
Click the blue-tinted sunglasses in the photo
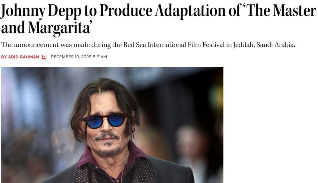point(105,121)
